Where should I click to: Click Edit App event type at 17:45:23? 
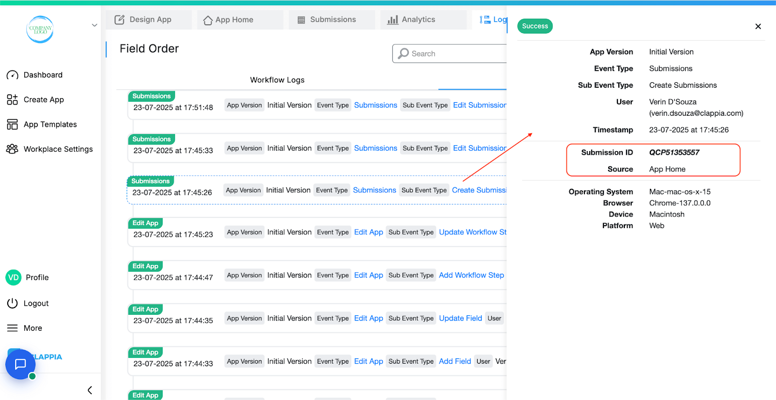tap(369, 232)
